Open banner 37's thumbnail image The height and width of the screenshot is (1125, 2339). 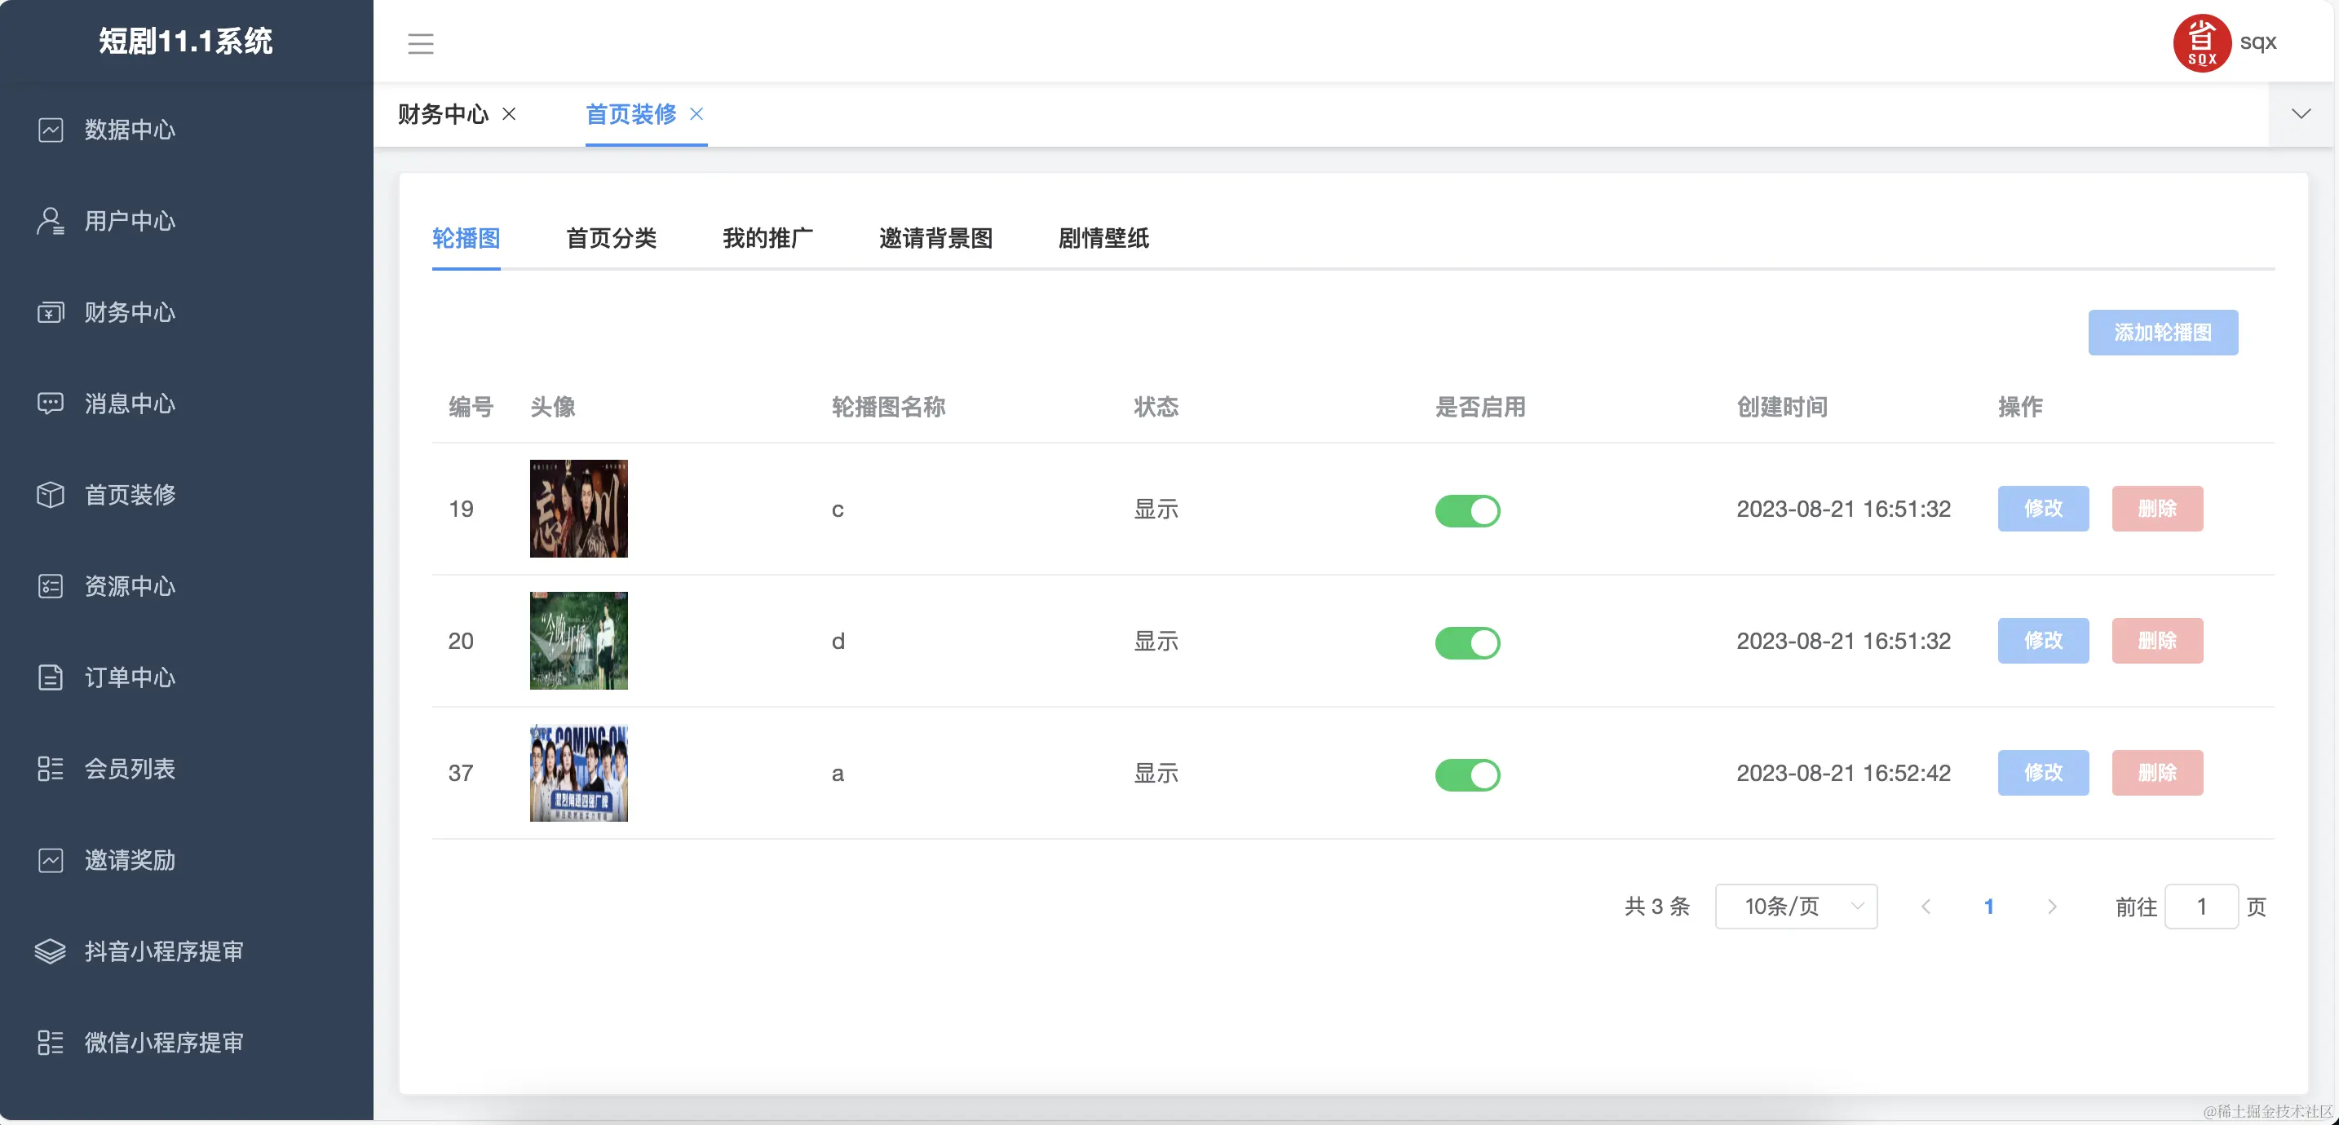(578, 774)
